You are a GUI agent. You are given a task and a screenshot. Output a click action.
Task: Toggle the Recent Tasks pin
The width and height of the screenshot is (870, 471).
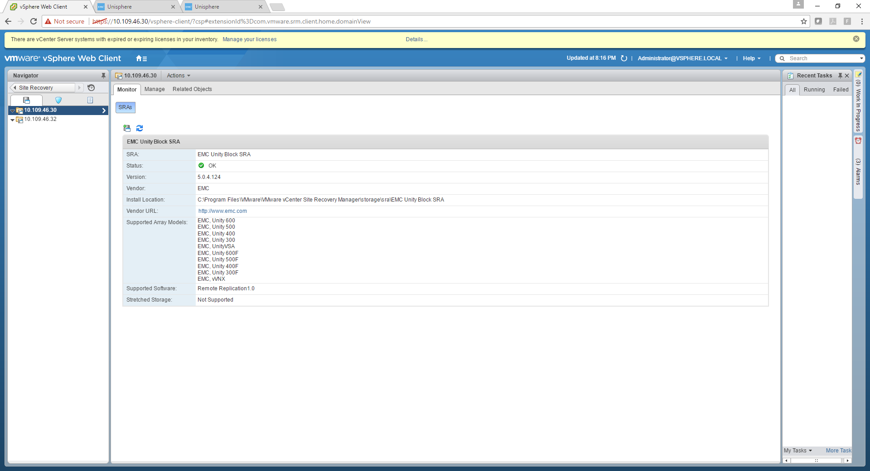pos(840,76)
